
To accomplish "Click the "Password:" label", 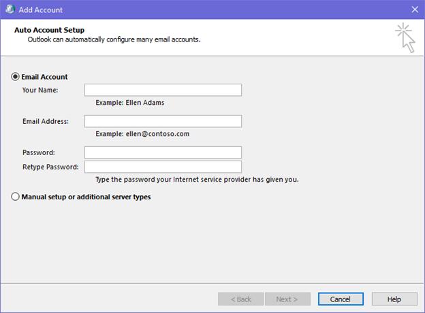I will [38, 152].
